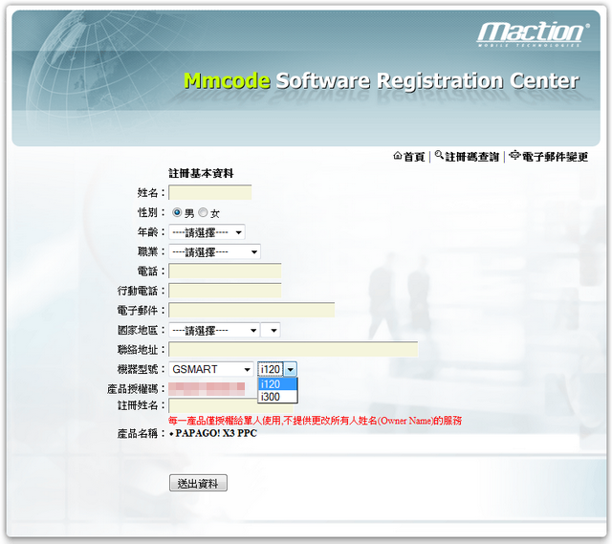Click the 聯絡地址 address input field
This screenshot has height=544, width=612.
coord(294,349)
